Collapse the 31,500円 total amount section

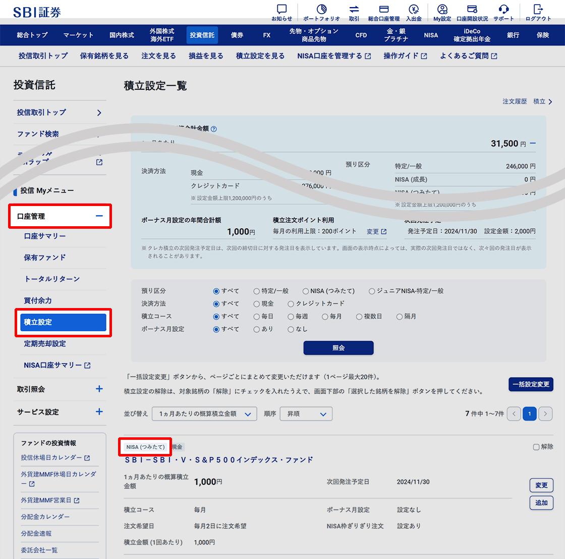coord(533,143)
